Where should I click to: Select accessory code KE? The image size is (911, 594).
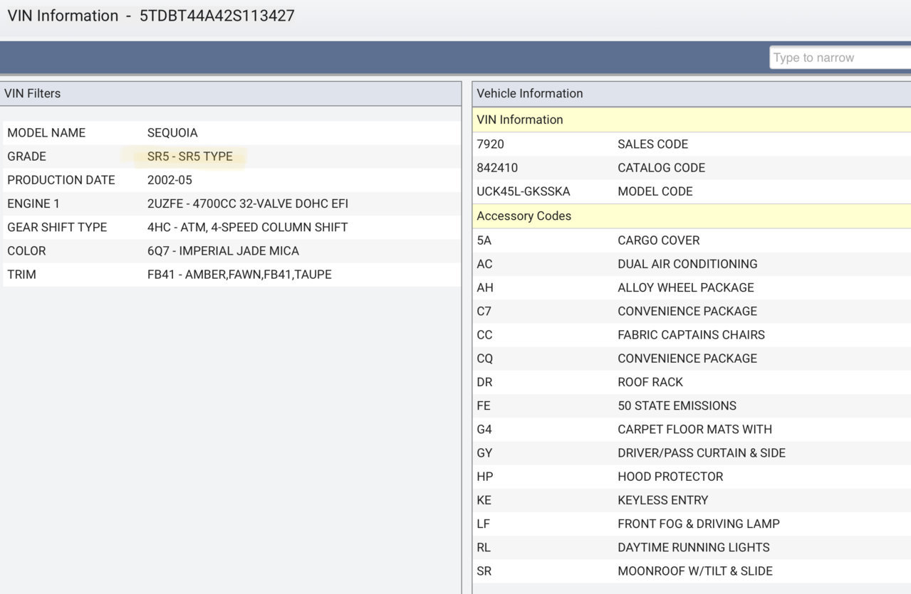pyautogui.click(x=484, y=499)
